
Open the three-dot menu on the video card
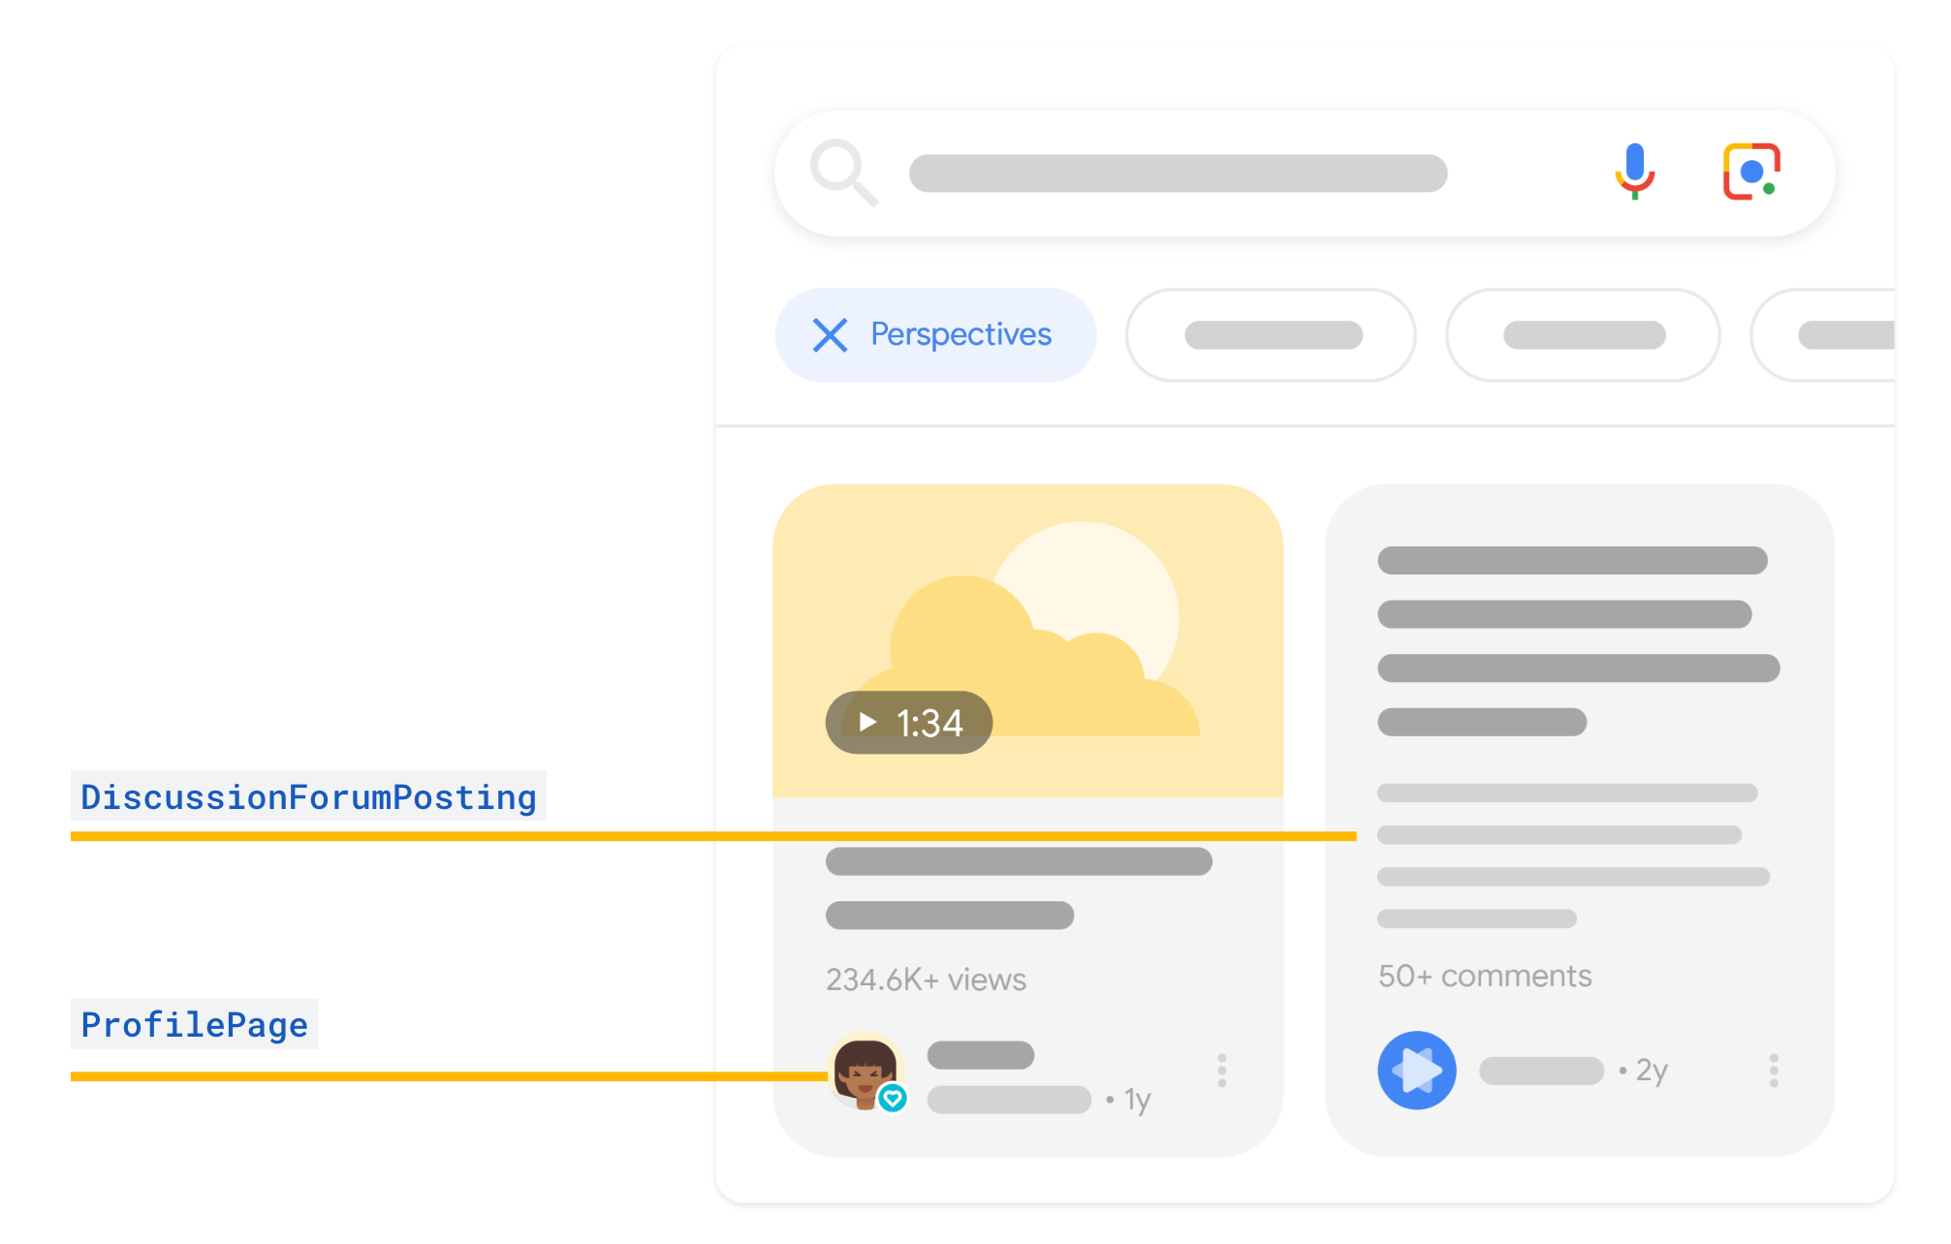tap(1221, 1070)
